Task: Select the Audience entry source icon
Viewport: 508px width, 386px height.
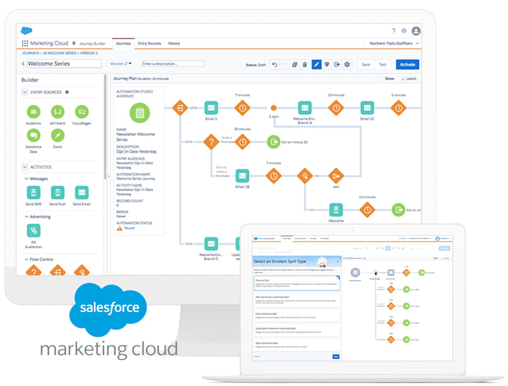Action: (x=34, y=112)
